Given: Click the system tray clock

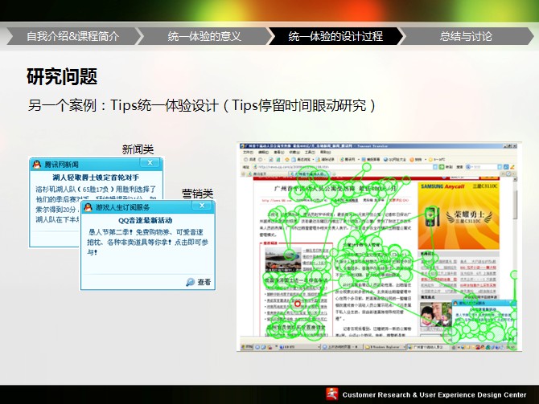Looking at the screenshot, I should point(512,347).
